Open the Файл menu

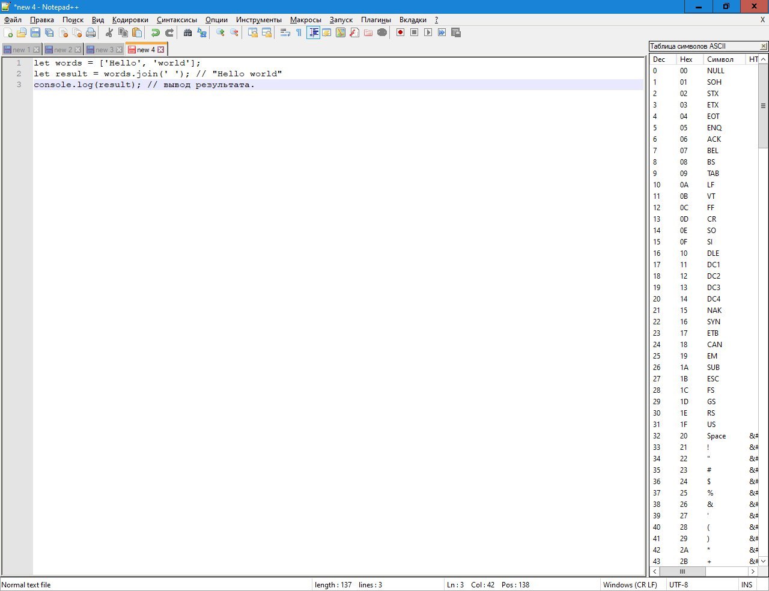(x=13, y=20)
